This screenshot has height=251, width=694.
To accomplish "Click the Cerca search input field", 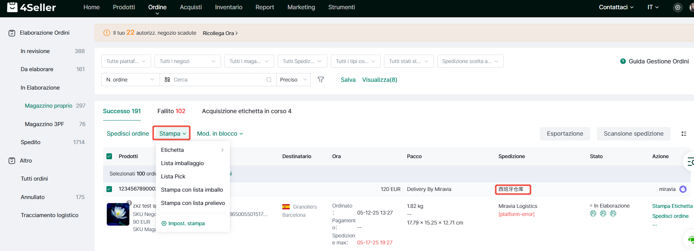I will click(x=218, y=80).
